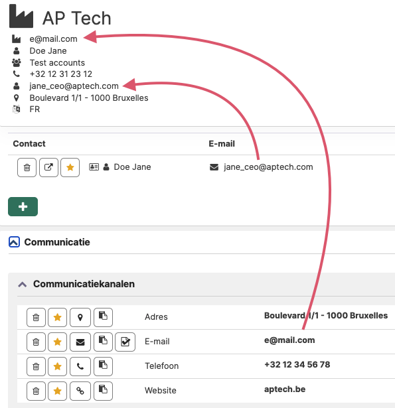Image resolution: width=395 pixels, height=408 pixels.
Task: Click the jane_ceo@aptech.com email in contact table
Action: coord(268,167)
